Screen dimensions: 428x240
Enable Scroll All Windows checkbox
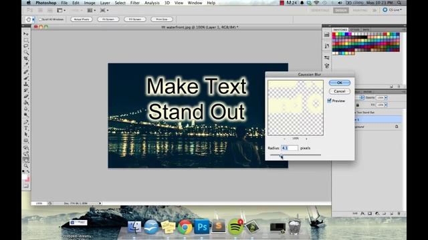[40, 19]
